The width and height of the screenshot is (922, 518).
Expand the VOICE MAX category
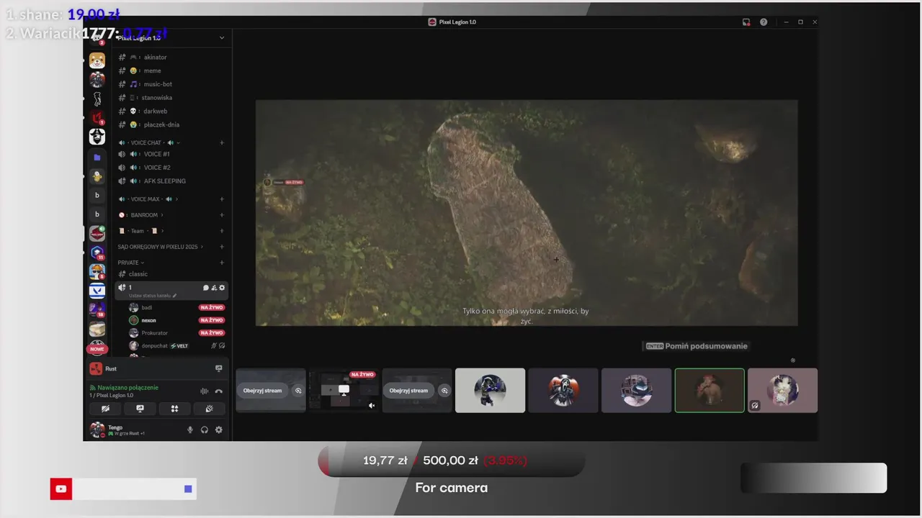pyautogui.click(x=148, y=199)
